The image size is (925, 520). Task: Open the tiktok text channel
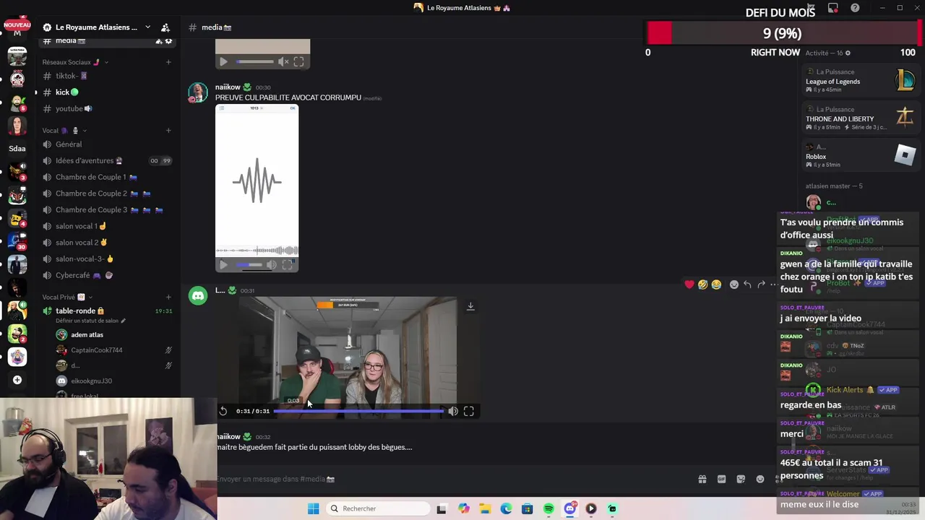(x=107, y=76)
